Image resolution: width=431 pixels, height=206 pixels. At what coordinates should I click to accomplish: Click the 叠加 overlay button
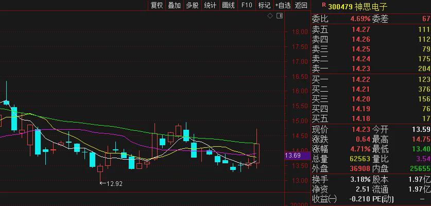[175, 5]
